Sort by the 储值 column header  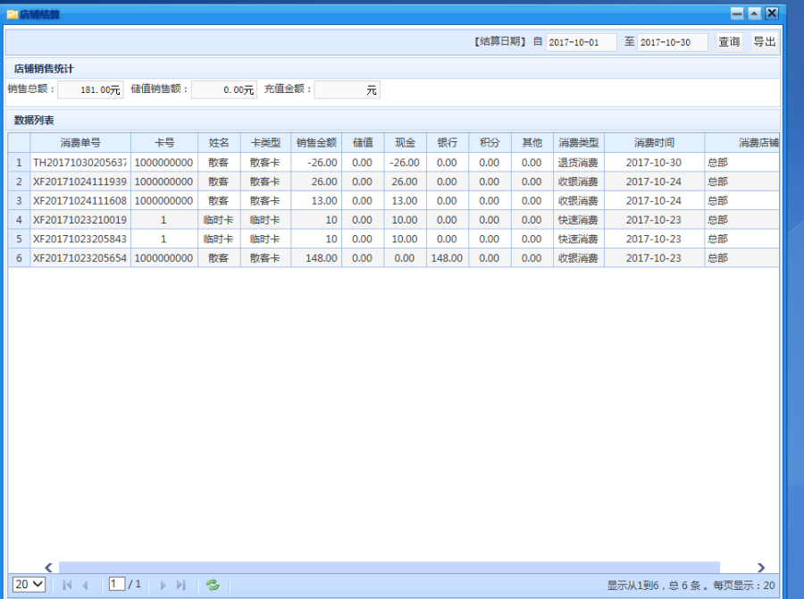point(363,143)
